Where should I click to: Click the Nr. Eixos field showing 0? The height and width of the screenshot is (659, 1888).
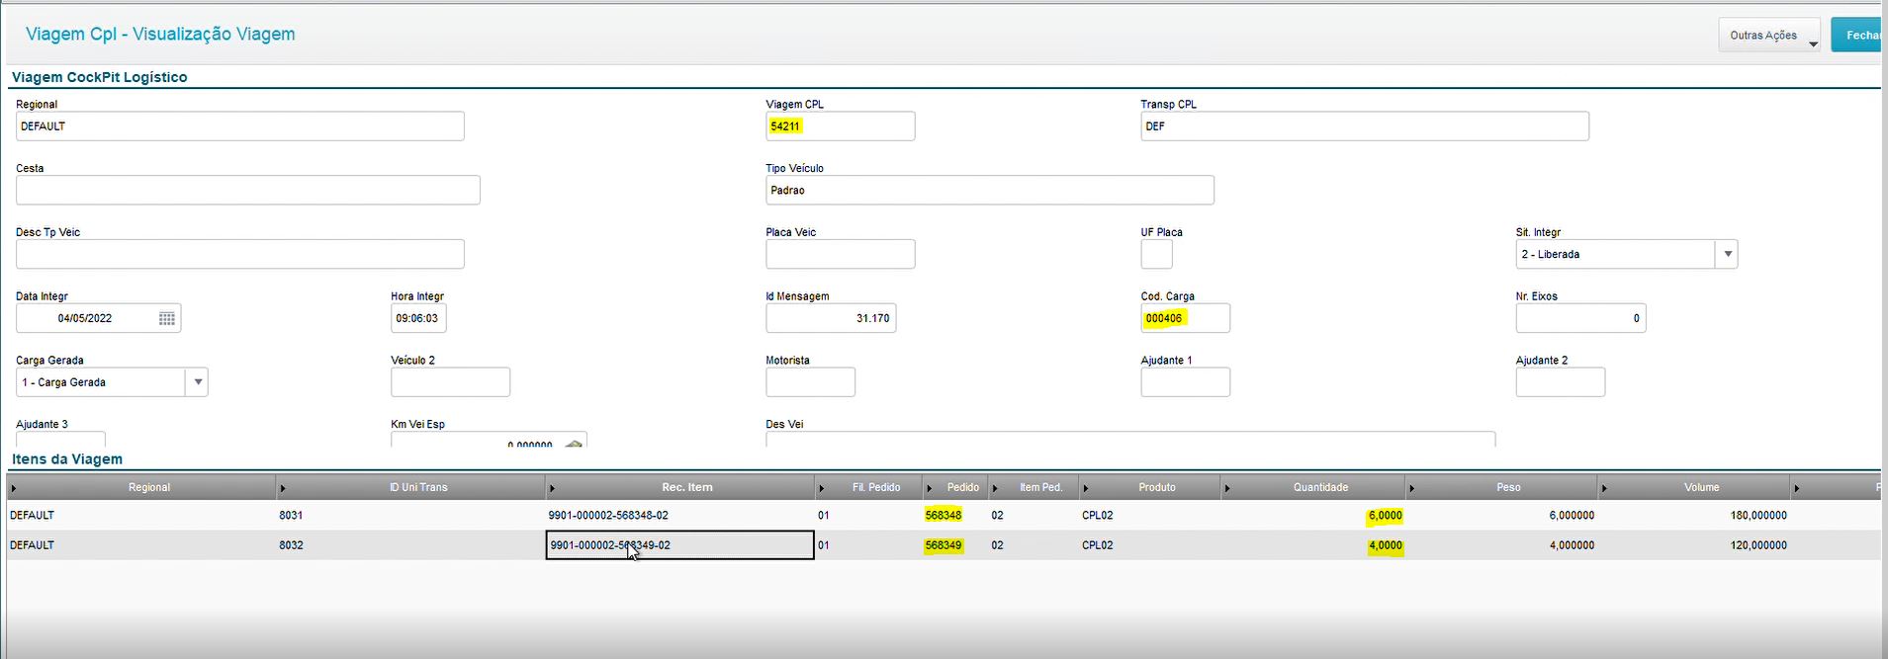(1580, 318)
